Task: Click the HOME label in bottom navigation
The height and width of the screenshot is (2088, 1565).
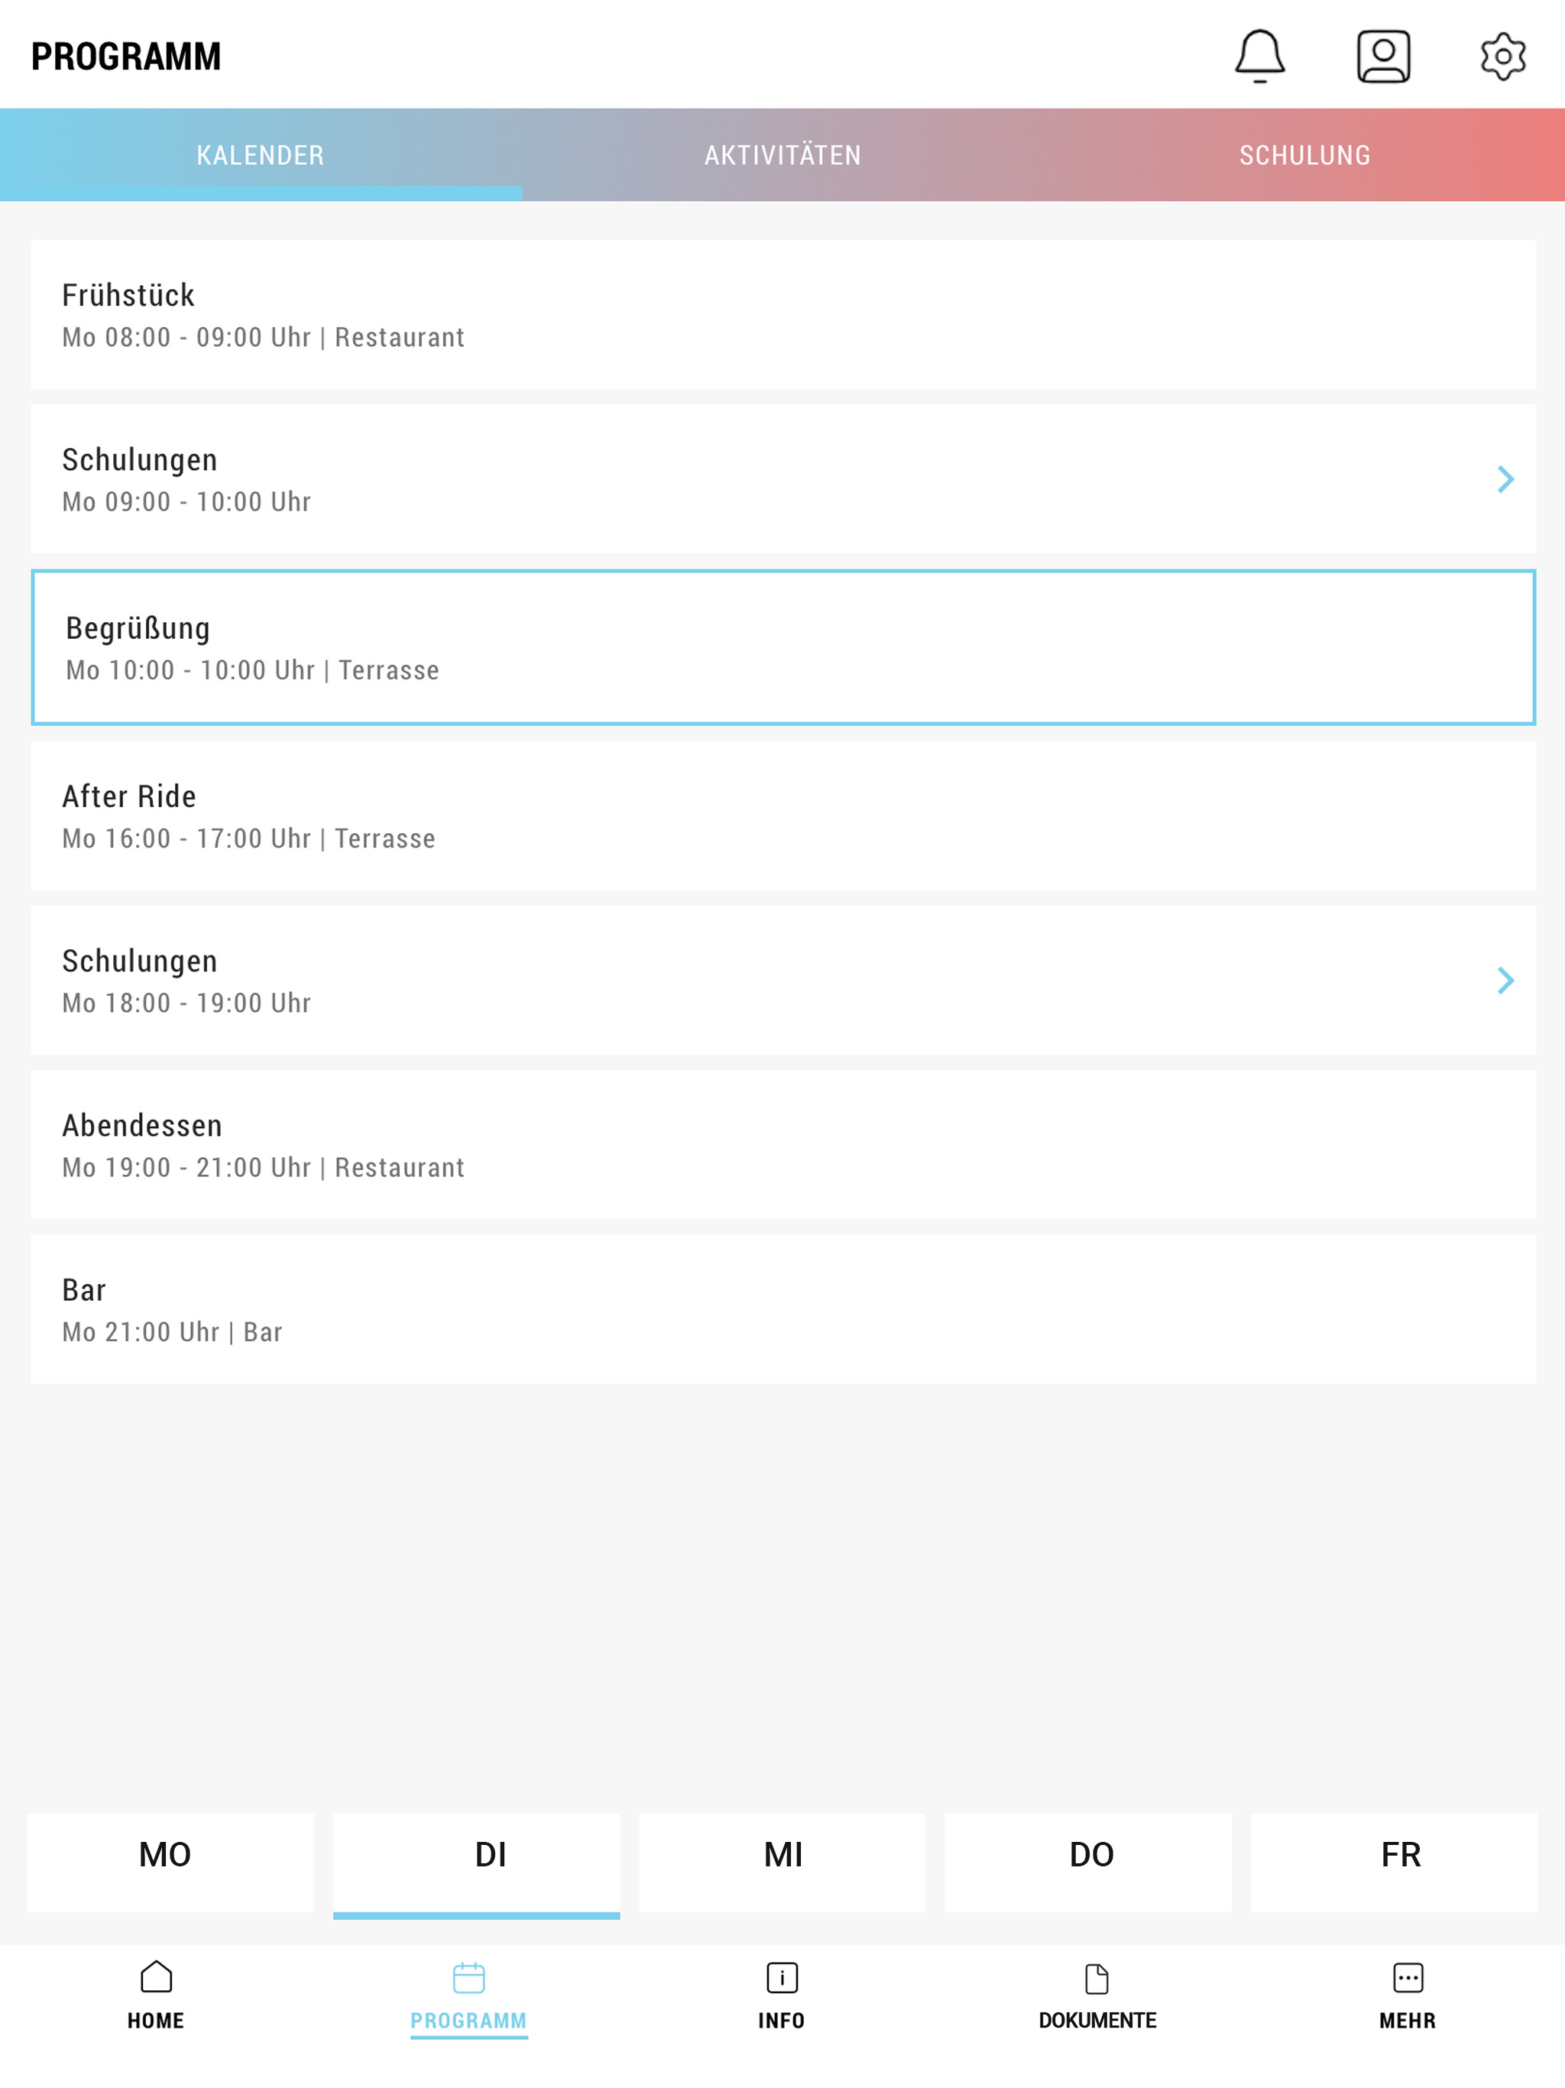Action: pos(156,2021)
